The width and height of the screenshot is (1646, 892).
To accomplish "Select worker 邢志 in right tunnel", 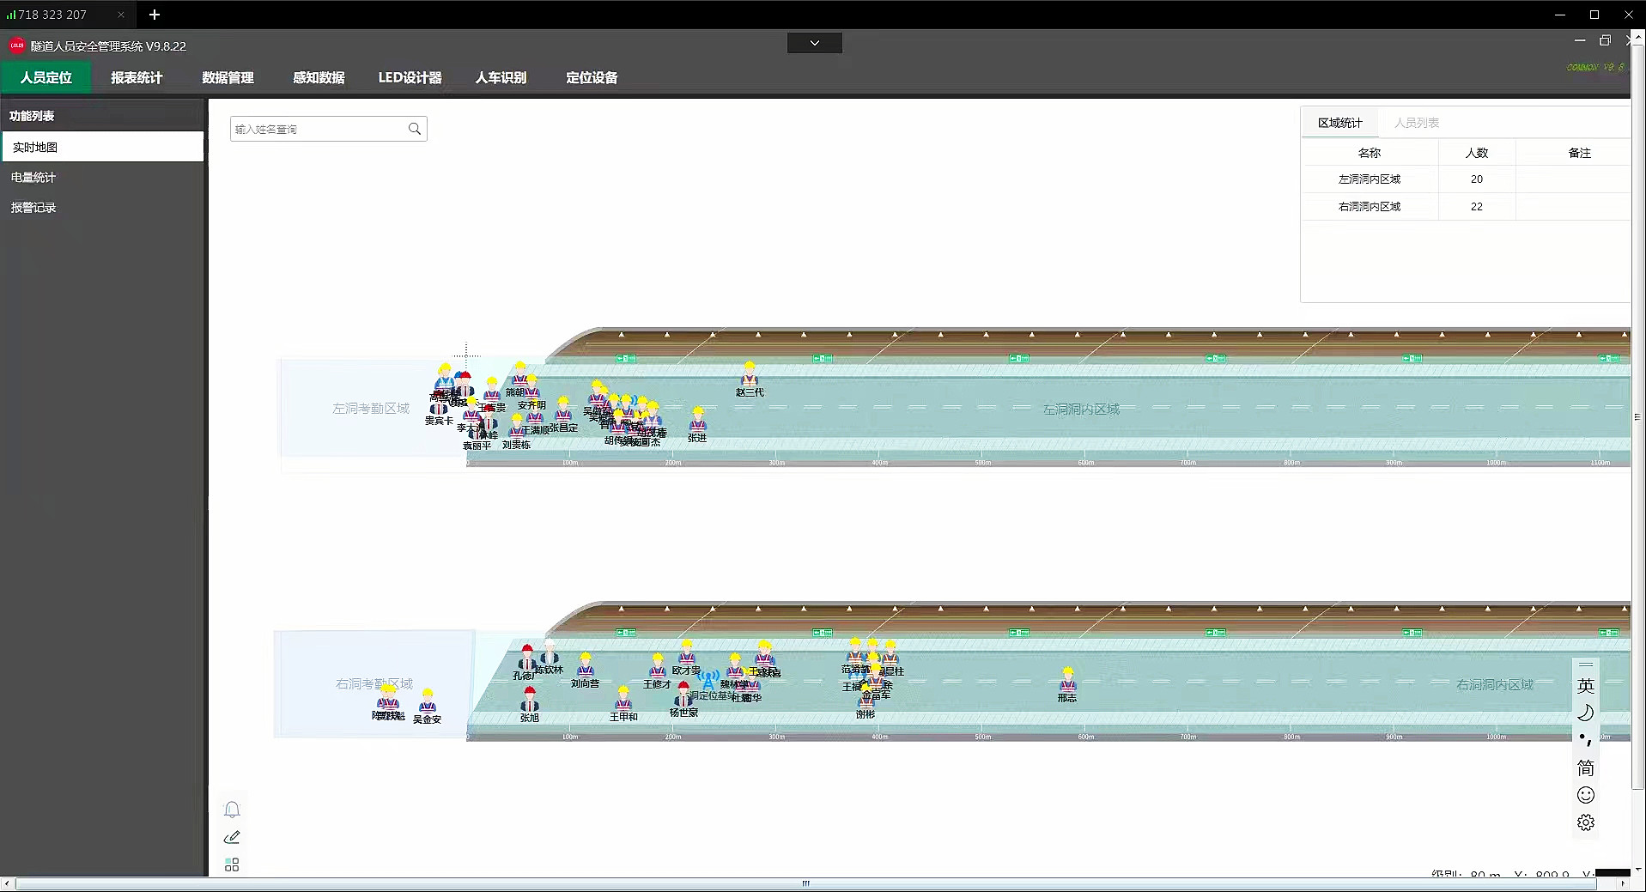I will click(1067, 681).
